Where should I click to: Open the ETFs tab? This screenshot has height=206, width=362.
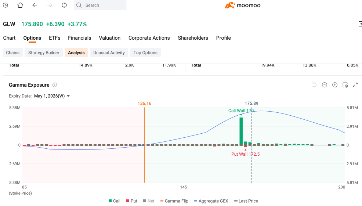(54, 38)
